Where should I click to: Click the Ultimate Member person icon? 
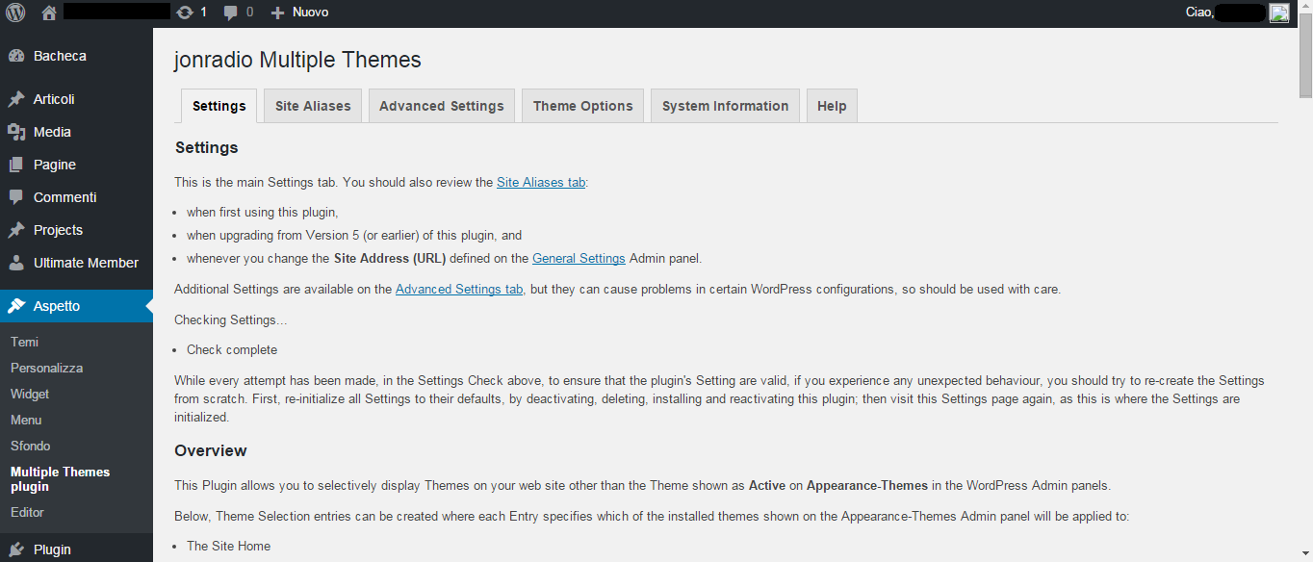pos(16,263)
